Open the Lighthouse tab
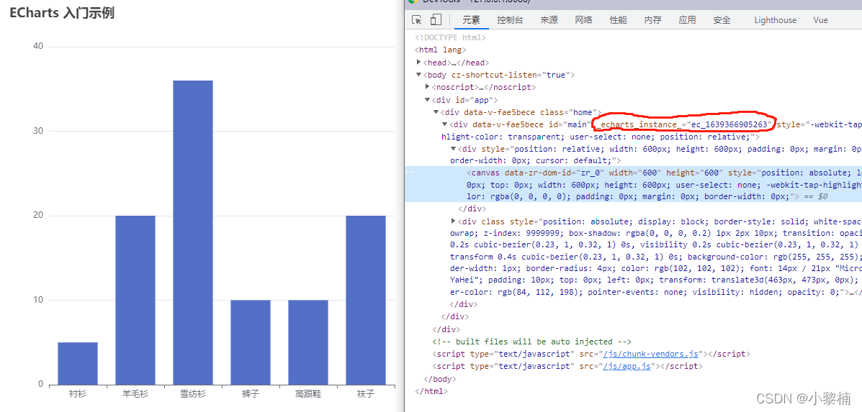The height and width of the screenshot is (412, 862). click(775, 19)
